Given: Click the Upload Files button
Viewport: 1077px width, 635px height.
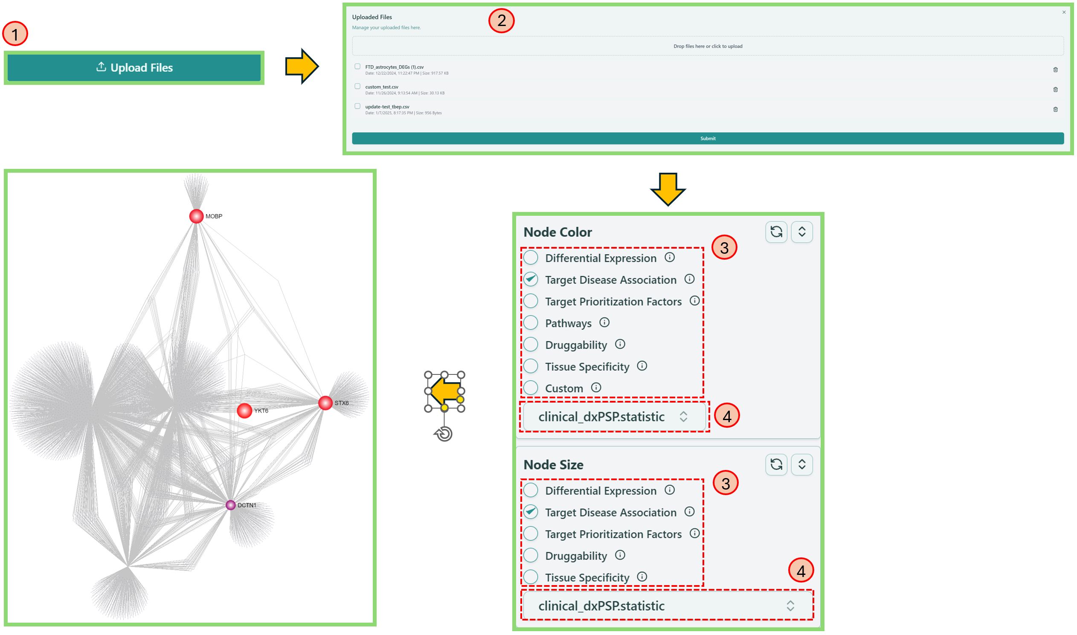Looking at the screenshot, I should pyautogui.click(x=134, y=68).
